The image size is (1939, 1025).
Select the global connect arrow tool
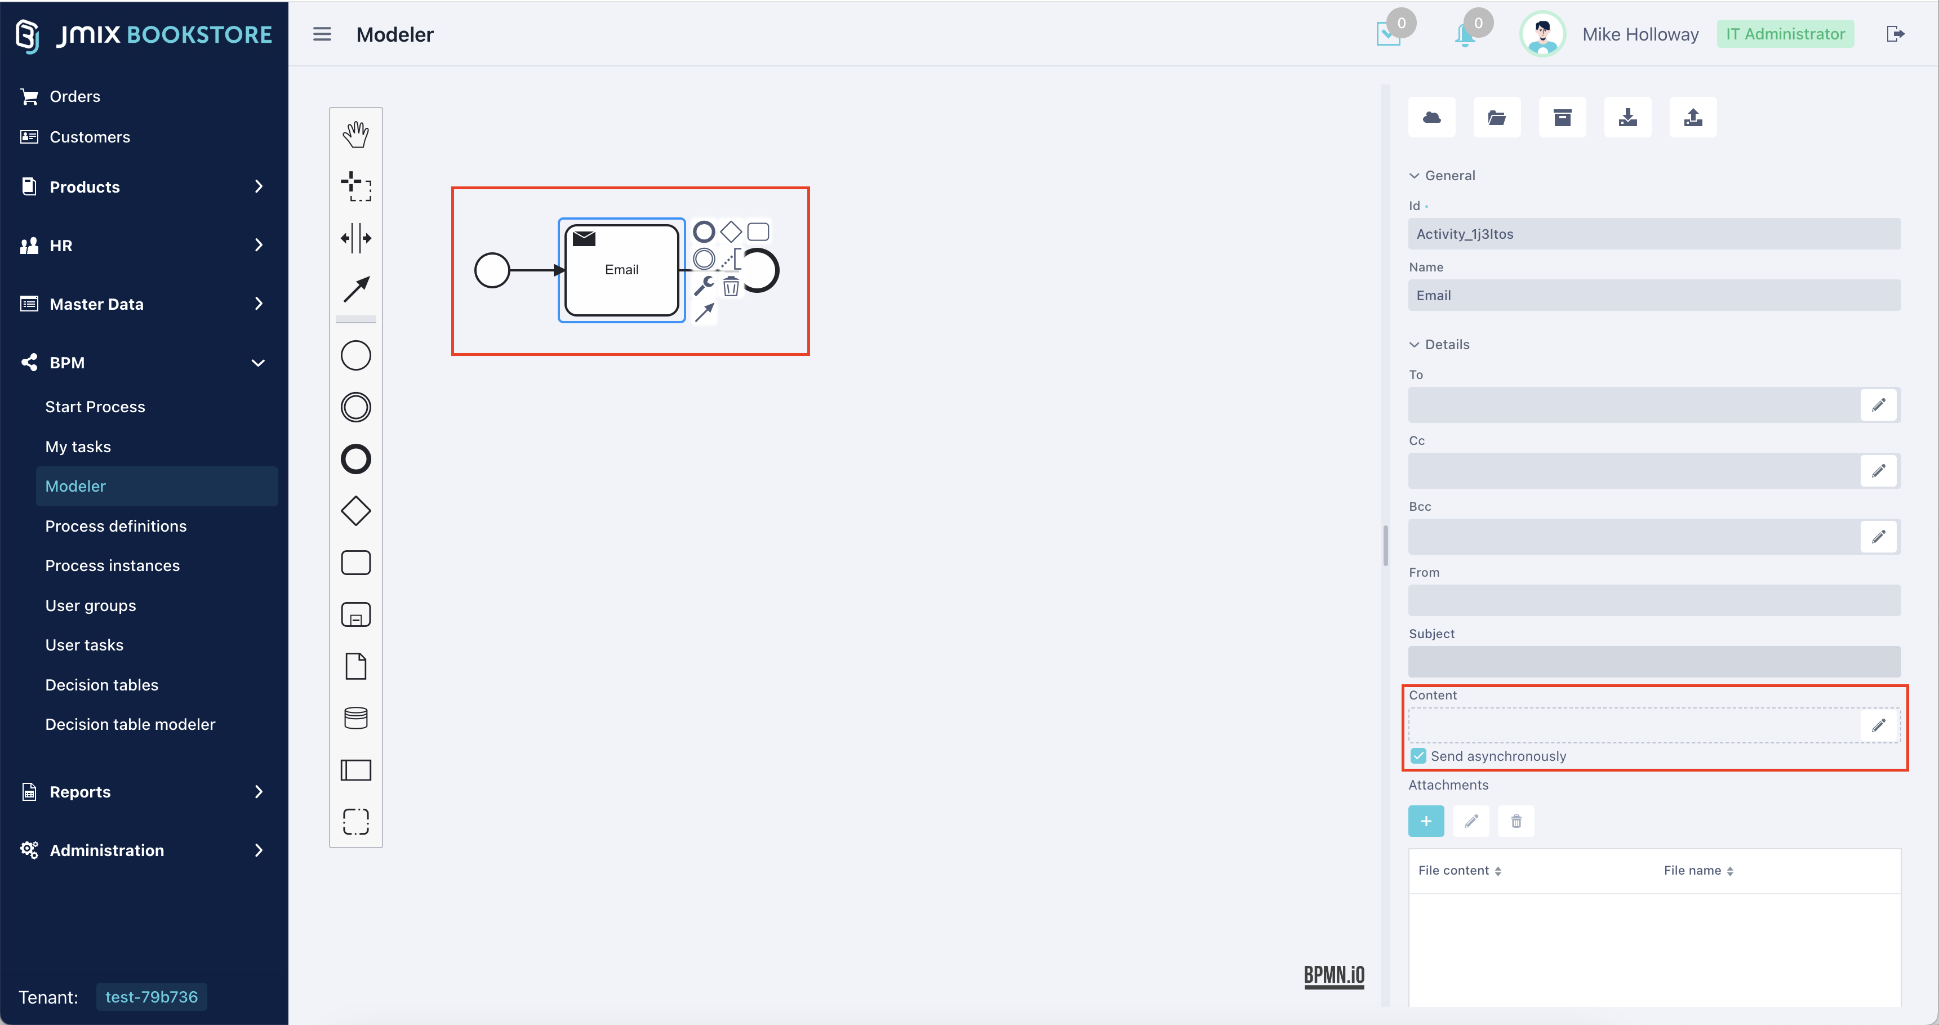pyautogui.click(x=355, y=289)
